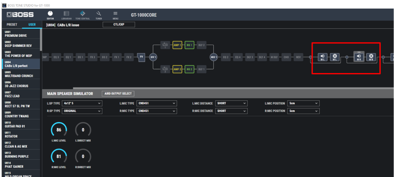
Task: Select the AMP 2 block
Action: [177, 69]
